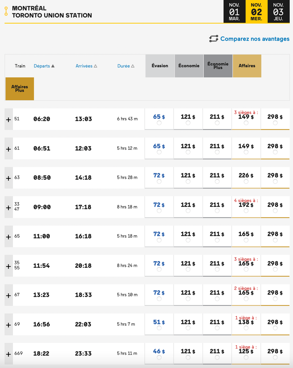Screen dimensions: 293x368
Task: Click the Durée sort triangle icon
Action: coord(133,66)
